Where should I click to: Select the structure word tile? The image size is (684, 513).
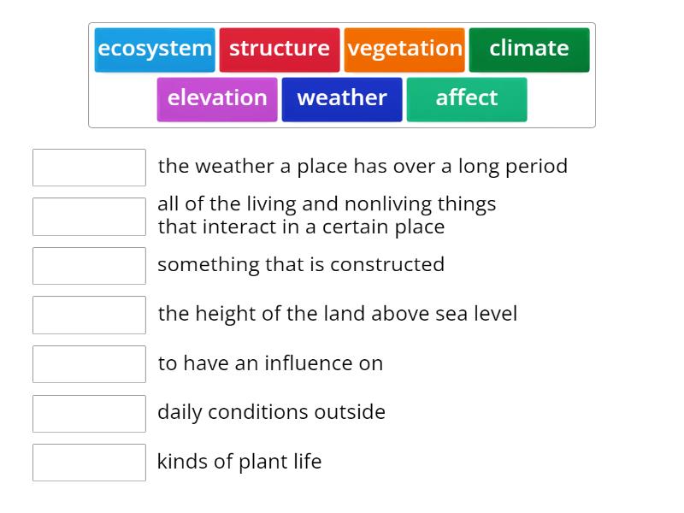tap(280, 49)
